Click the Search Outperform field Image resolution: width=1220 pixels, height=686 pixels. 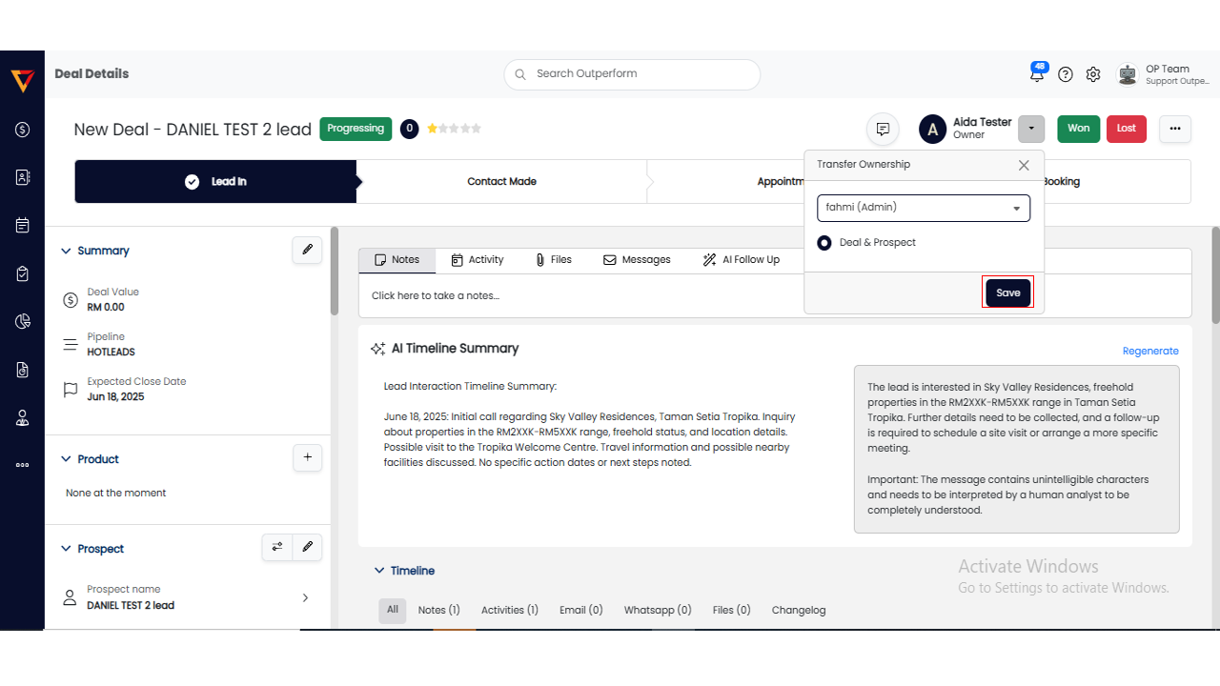632,74
